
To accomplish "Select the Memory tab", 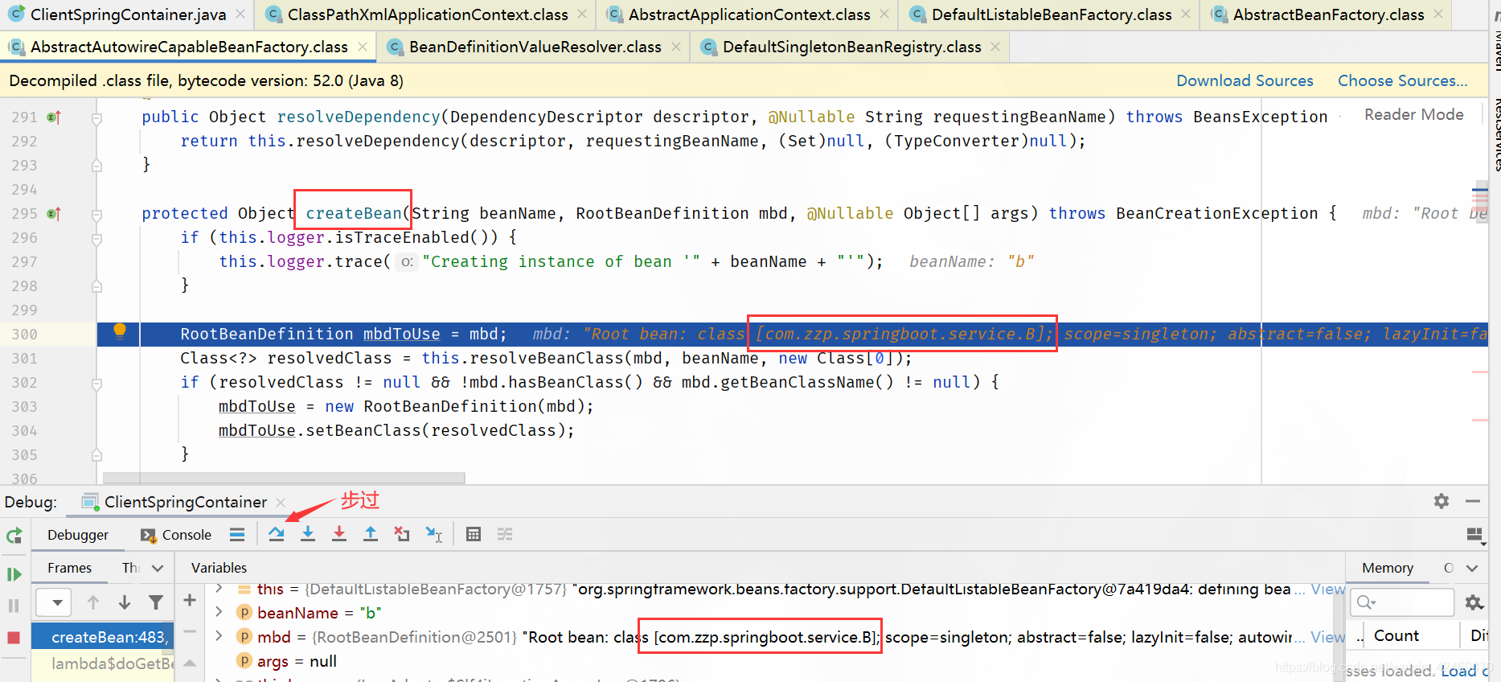I will point(1387,568).
